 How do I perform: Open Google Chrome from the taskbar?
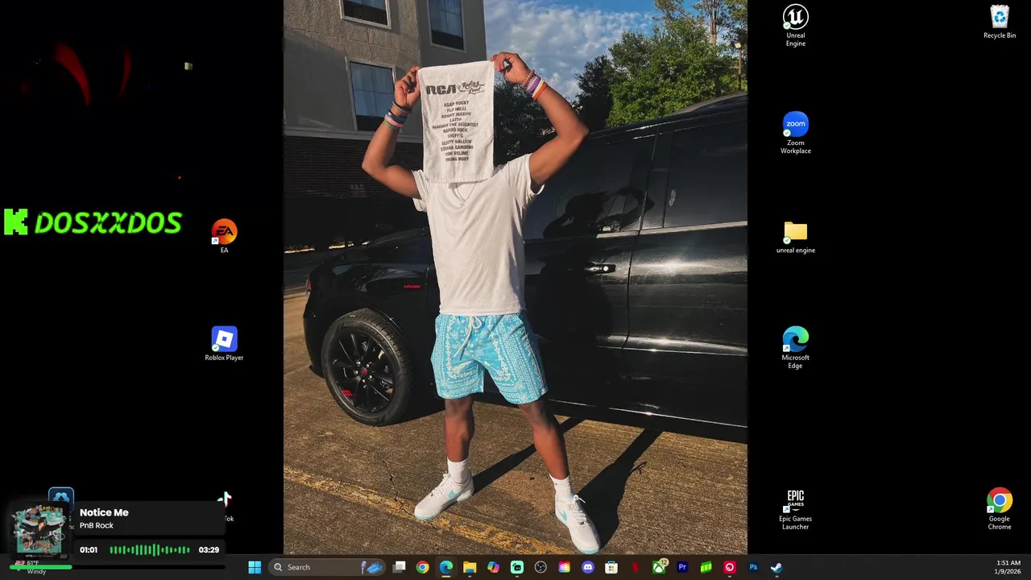click(422, 567)
